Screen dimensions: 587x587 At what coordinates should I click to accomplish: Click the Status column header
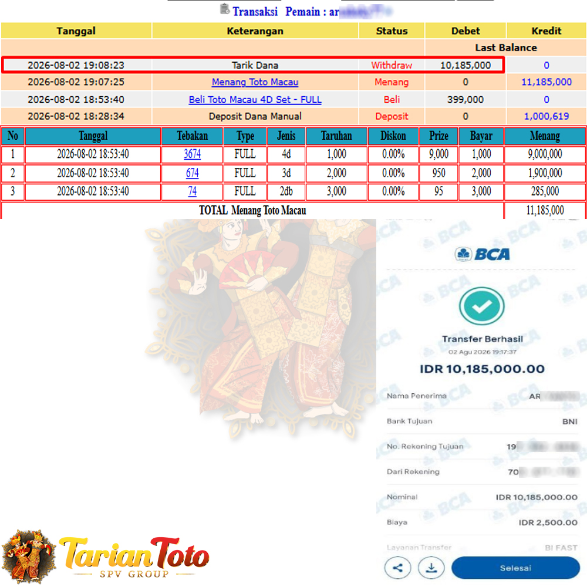point(392,31)
